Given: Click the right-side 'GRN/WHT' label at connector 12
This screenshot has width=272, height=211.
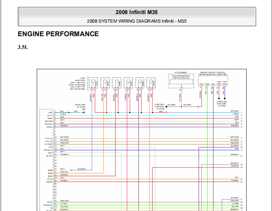Looking at the screenshot, I should point(234,154).
